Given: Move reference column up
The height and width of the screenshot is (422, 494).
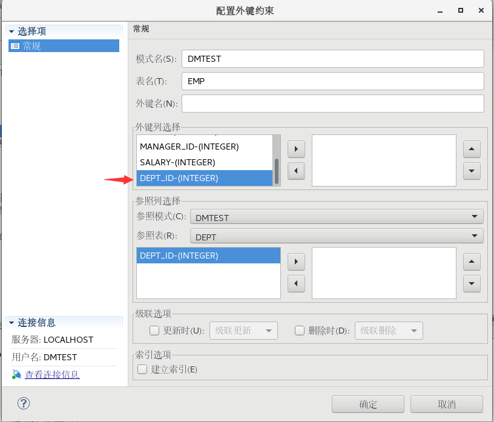Looking at the screenshot, I should coord(472,262).
